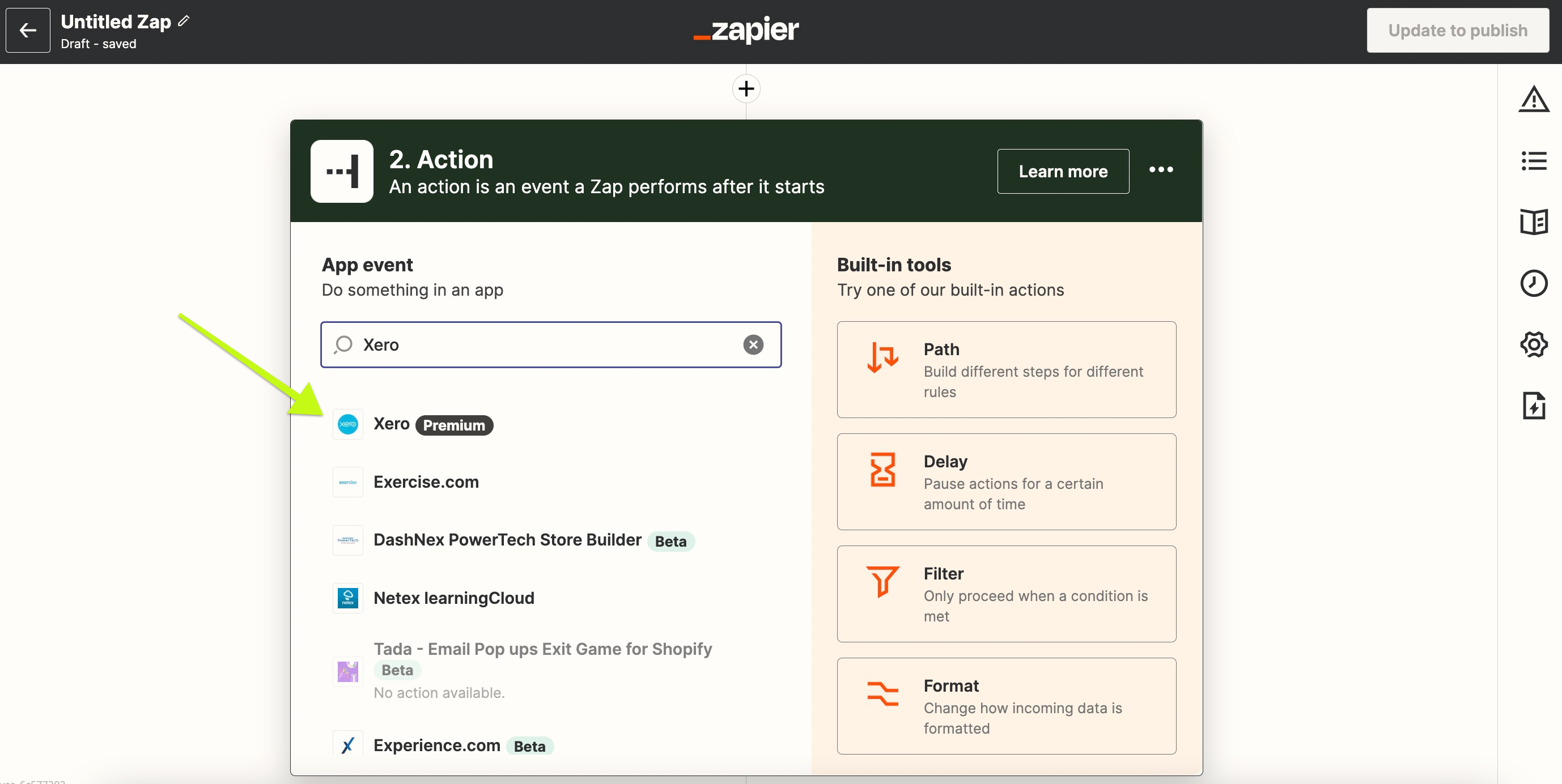Select the Xero app logo

tap(348, 424)
